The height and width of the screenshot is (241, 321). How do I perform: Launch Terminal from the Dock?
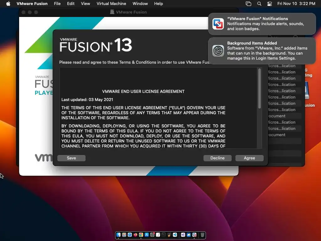[x=164, y=235]
